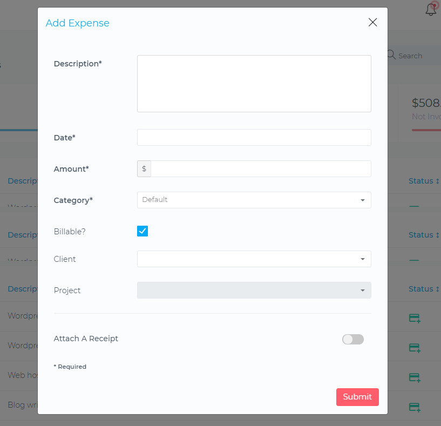Click the "Add Expense" dialog title
This screenshot has height=426, width=441.
pyautogui.click(x=78, y=23)
